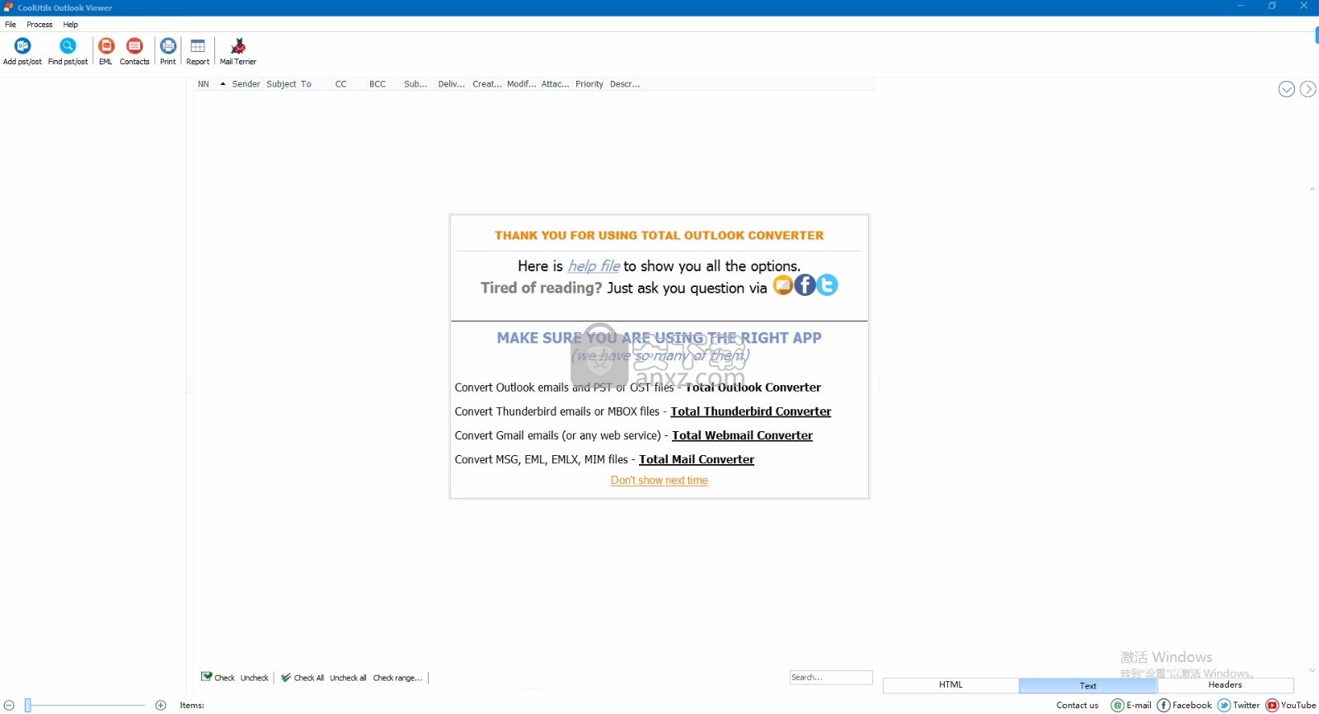Click the down chevron circle icon
This screenshot has width=1319, height=714.
pyautogui.click(x=1286, y=89)
